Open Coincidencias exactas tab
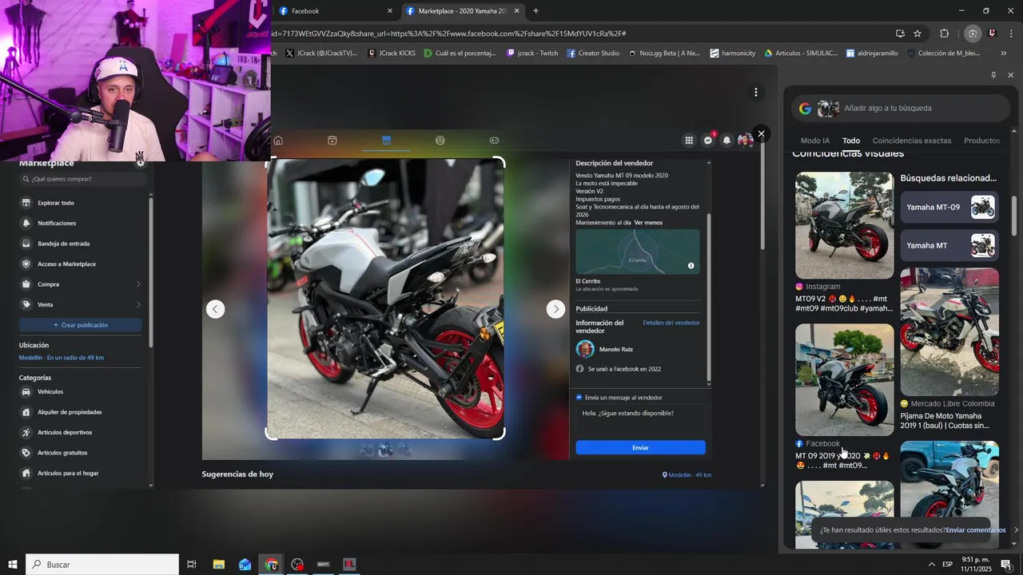The image size is (1023, 575). (912, 141)
